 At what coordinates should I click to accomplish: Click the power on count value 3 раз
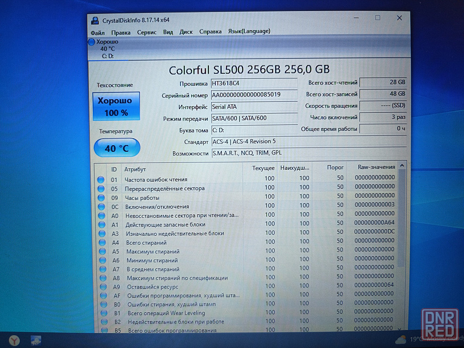383,117
